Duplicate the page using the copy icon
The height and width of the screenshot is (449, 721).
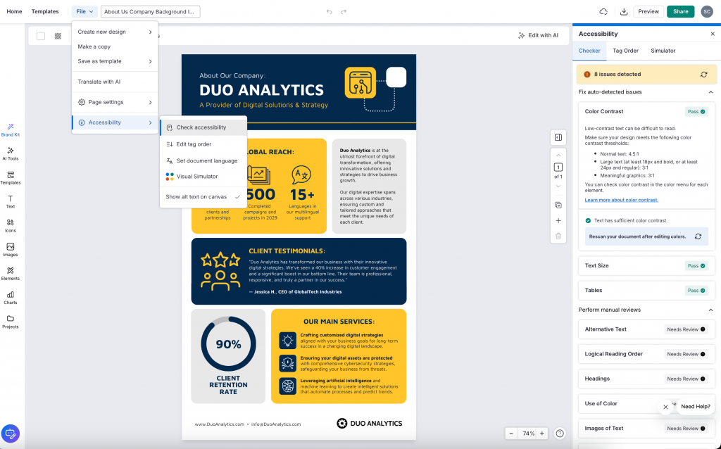(x=558, y=205)
